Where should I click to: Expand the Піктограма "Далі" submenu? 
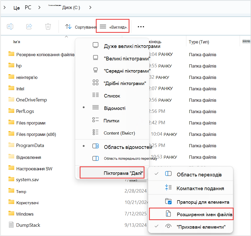(x=112, y=172)
